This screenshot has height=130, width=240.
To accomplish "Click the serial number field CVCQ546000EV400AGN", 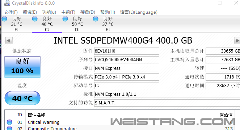I will tap(127, 60).
